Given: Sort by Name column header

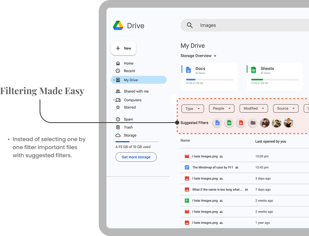Looking at the screenshot, I should (185, 140).
